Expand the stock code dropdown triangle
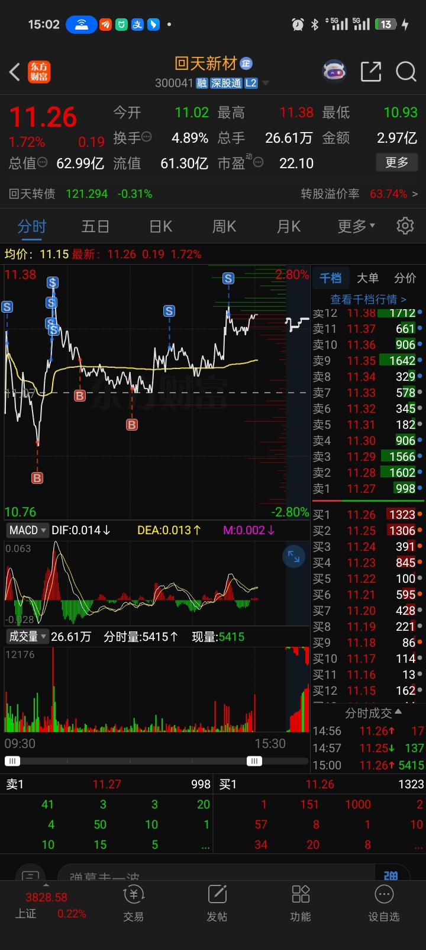Screen dimensions: 426x950 pos(265,84)
